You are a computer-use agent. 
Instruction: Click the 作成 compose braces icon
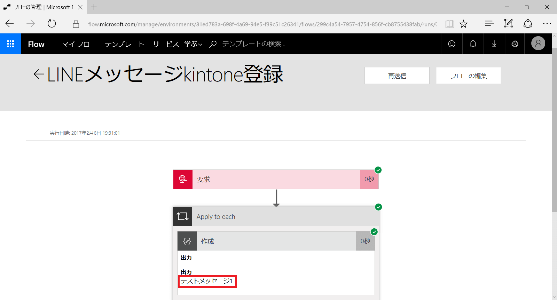187,241
